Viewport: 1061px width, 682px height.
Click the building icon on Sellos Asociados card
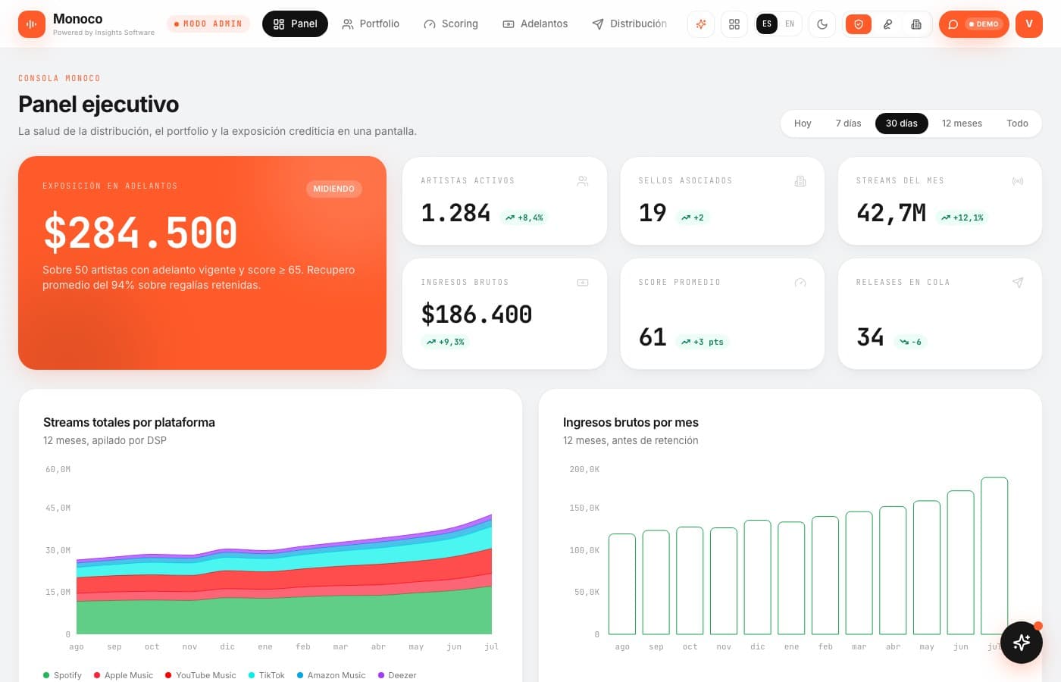800,181
